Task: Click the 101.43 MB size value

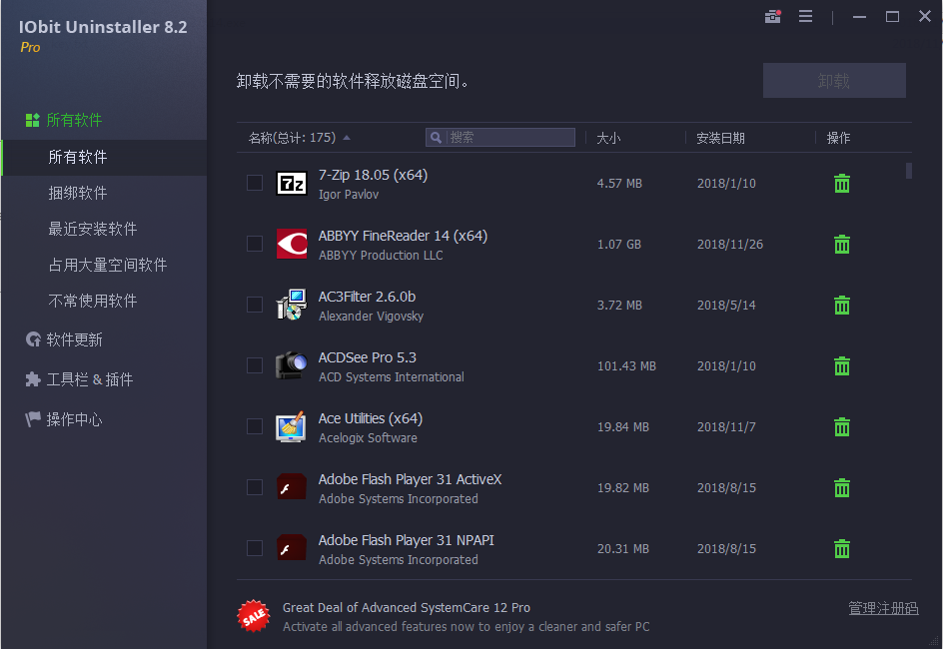Action: 626,366
